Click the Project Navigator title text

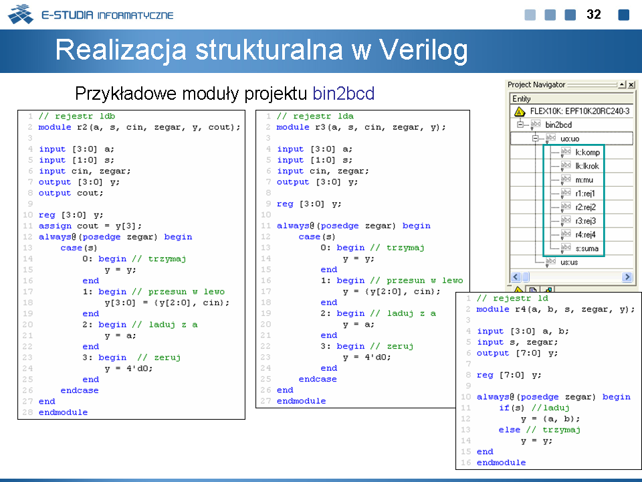pos(536,84)
